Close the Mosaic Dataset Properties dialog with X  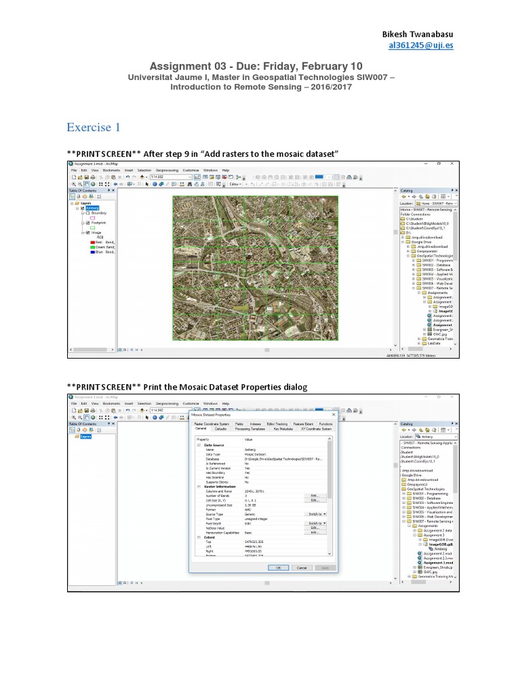(x=333, y=414)
